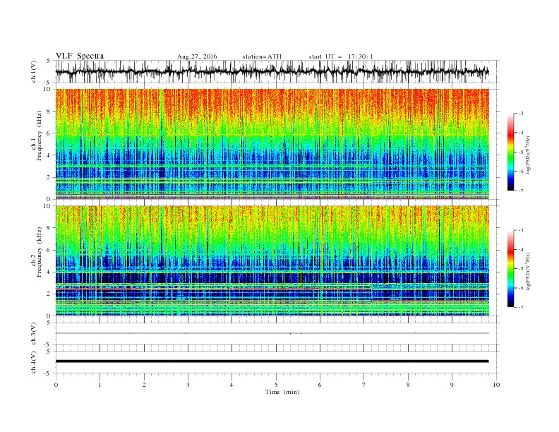Click the '5' tick label on time axis
Viewport: 559px width, 432px height.
point(276,385)
